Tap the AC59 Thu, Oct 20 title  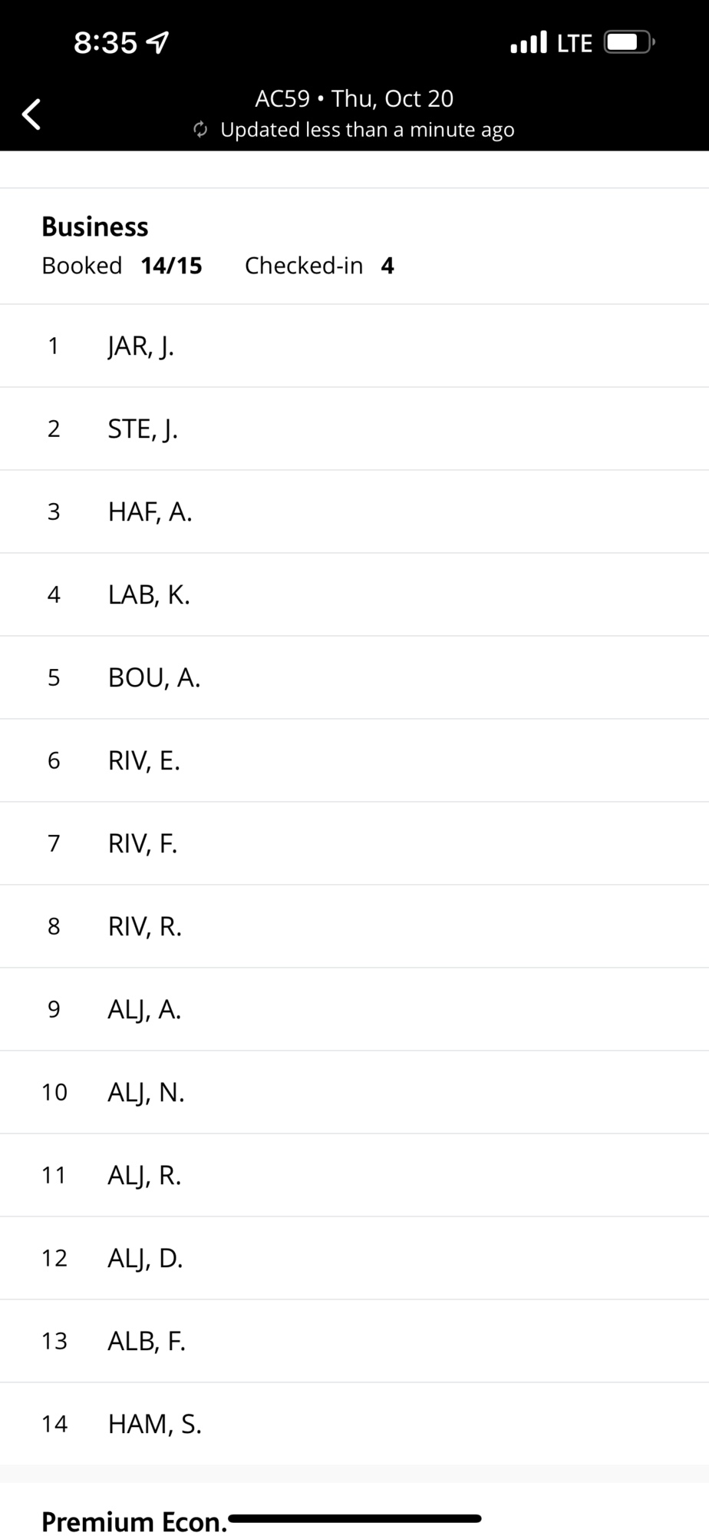click(x=354, y=98)
